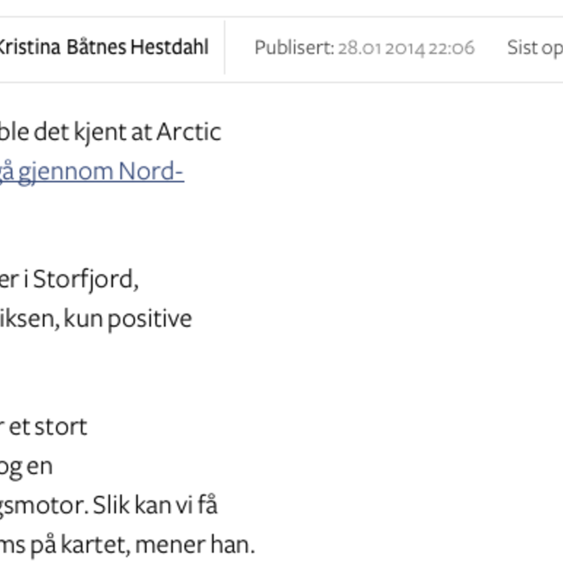Click the phrase 'mener han.'
The height and width of the screenshot is (563, 563).
(195, 545)
